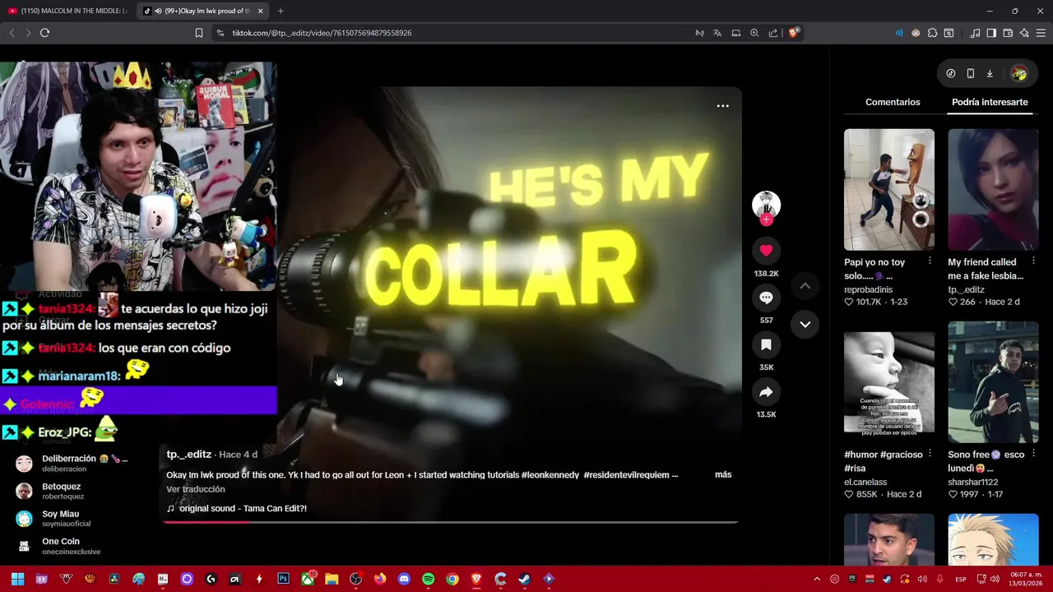This screenshot has height=592, width=1053.
Task: Toggle the browser sidebar panel icon
Action: coord(991,33)
